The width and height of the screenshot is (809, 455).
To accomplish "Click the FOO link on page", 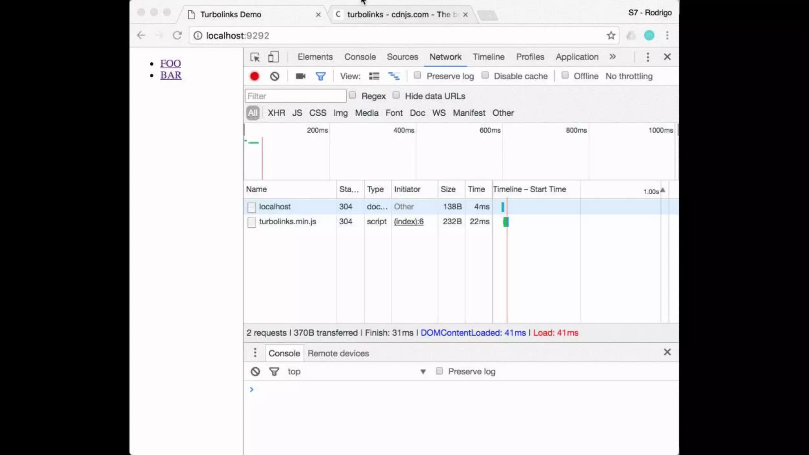I will [170, 64].
